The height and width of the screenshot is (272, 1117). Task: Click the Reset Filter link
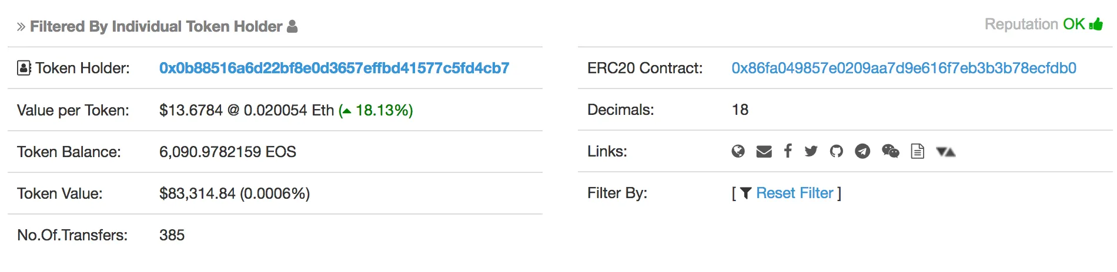tap(794, 193)
